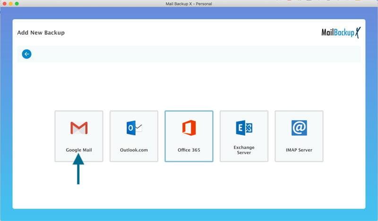Click the Mail Backup X - Personal title
The width and height of the screenshot is (378, 221).
pyautogui.click(x=189, y=4)
